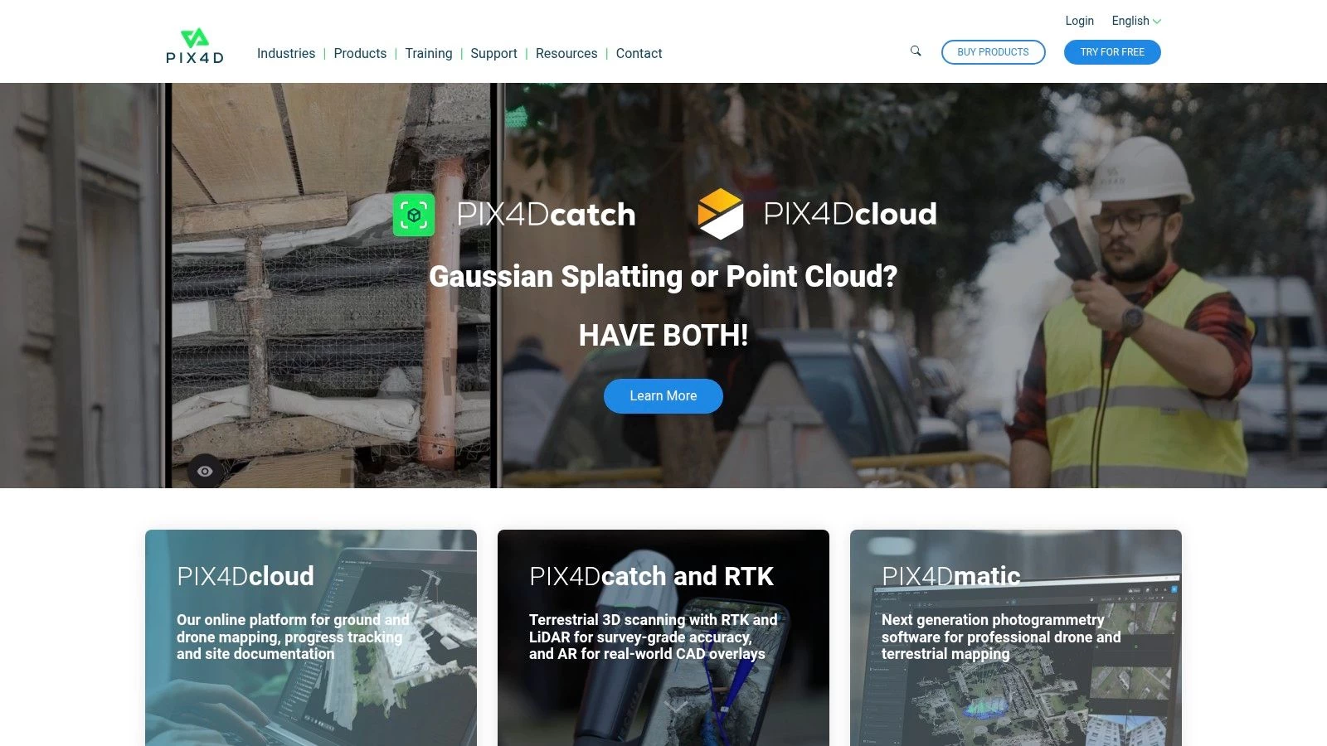Toggle the eye icon on the hero image
Screen dimensions: 1327x746
pyautogui.click(x=205, y=472)
